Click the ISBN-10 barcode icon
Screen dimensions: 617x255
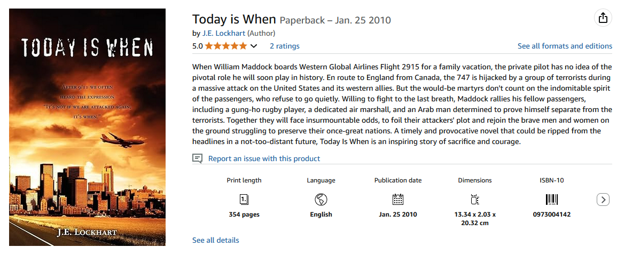552,200
